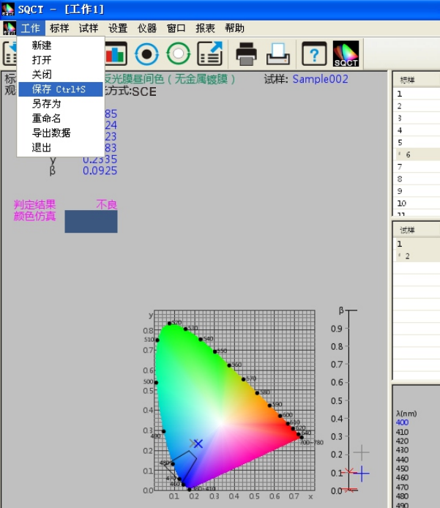Viewport: 440px width, 508px height.
Task: Select sample row 2 in 试样 list
Action: (408, 255)
